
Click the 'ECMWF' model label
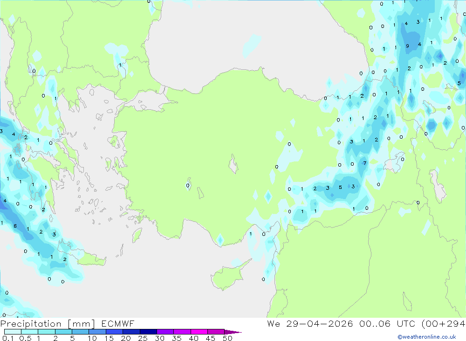point(118,324)
